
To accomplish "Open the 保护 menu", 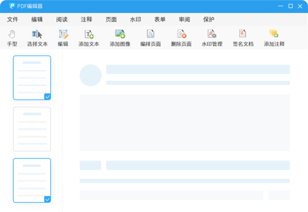I will [x=209, y=19].
